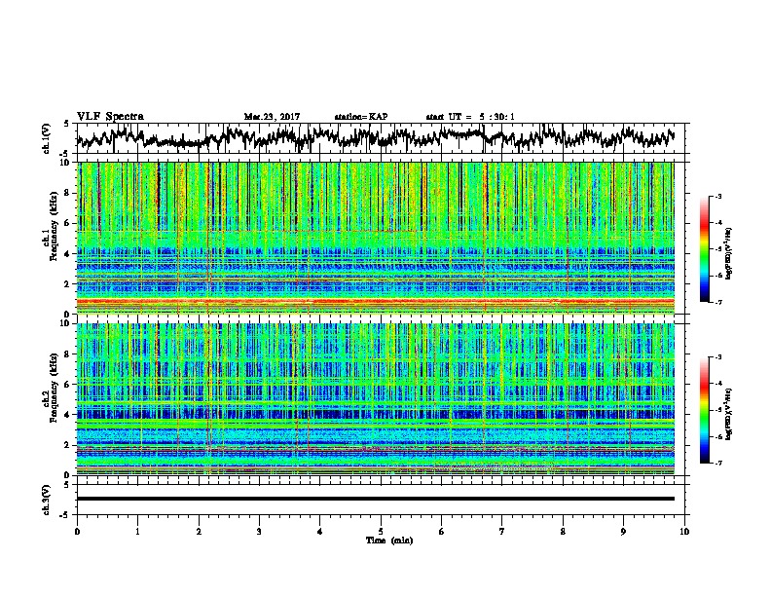Click the 'ch.1(V)' waveform axis label
The width and height of the screenshot is (771, 596).
pos(46,138)
